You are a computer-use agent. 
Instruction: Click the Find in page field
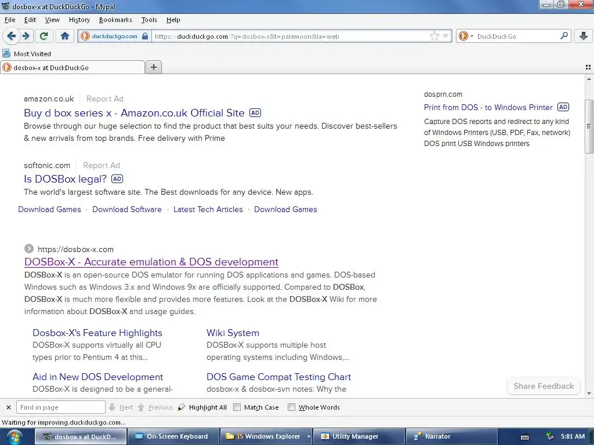point(60,407)
